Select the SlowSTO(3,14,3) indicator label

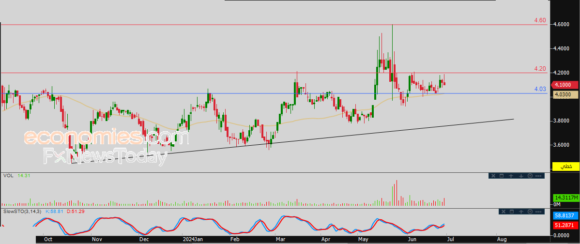23,212
